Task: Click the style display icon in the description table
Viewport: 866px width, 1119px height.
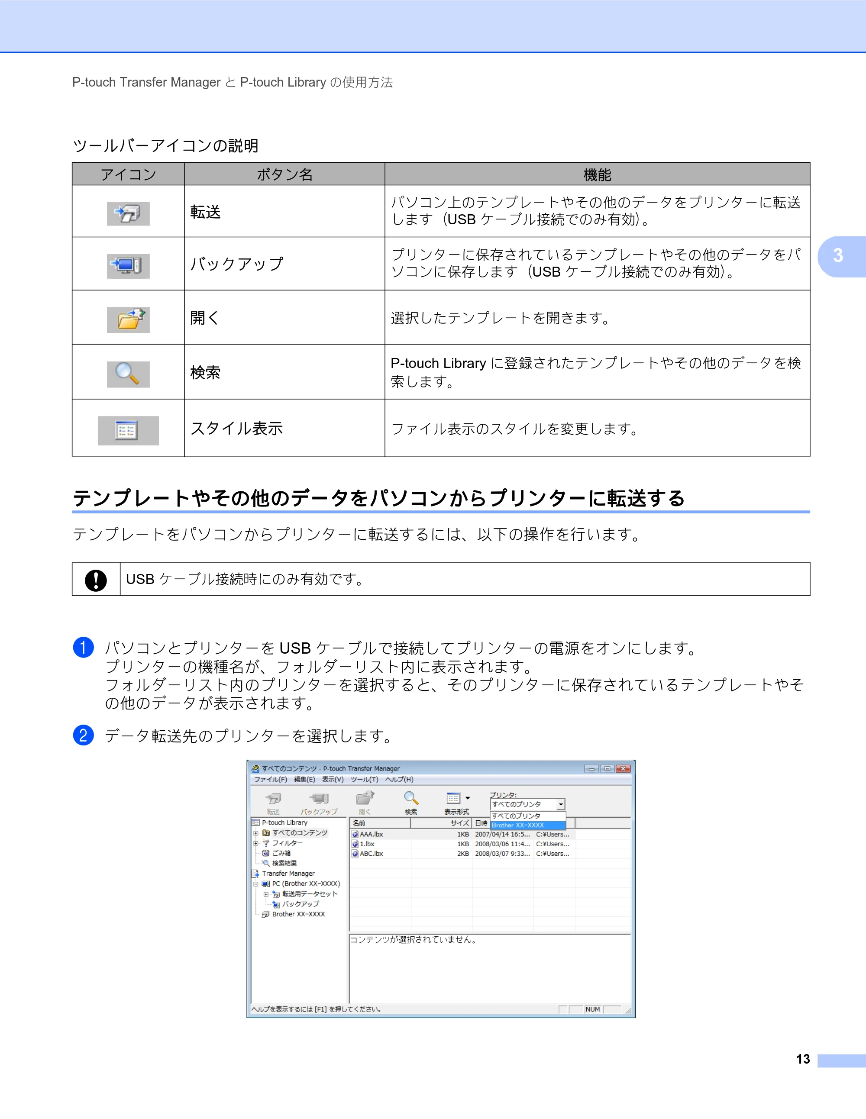Action: 128,430
